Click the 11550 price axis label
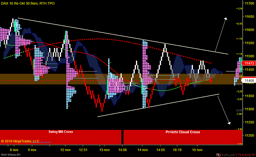 coord(249,43)
